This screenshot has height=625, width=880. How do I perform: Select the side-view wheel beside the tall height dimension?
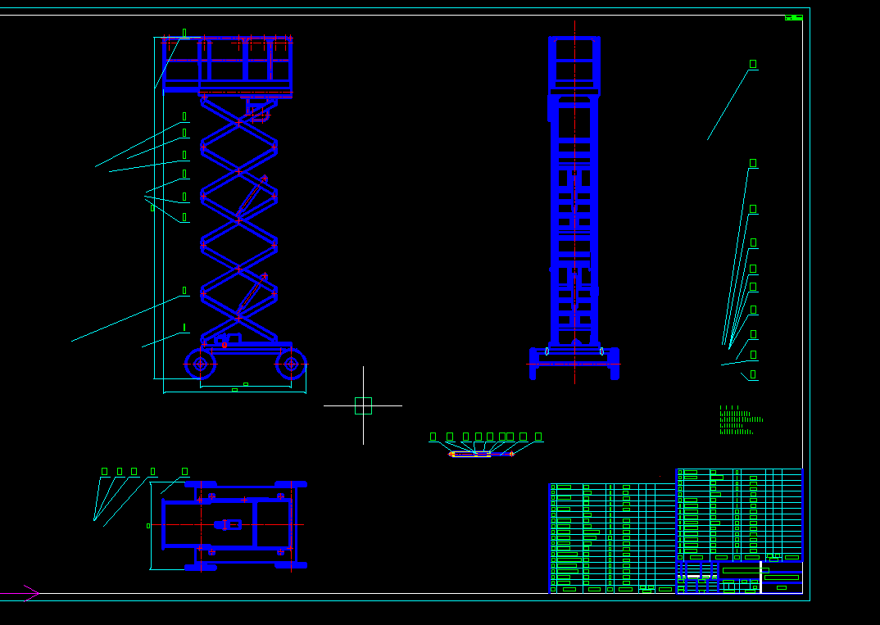pyautogui.click(x=201, y=365)
